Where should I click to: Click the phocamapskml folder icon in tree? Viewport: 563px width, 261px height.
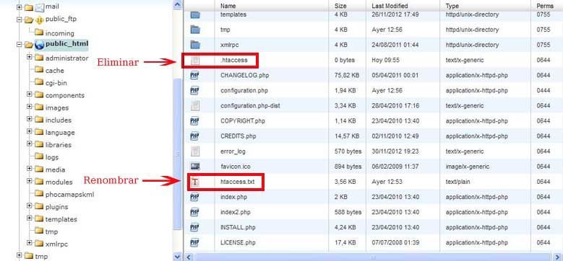pyautogui.click(x=39, y=194)
